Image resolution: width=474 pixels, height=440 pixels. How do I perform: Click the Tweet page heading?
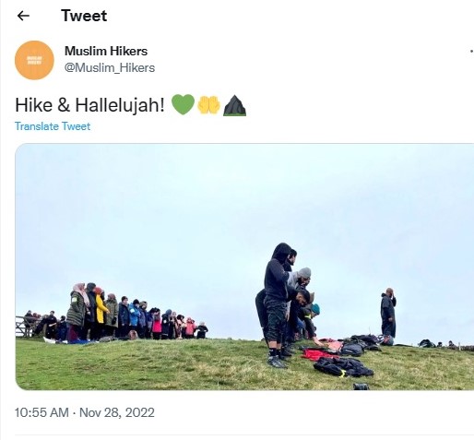84,16
